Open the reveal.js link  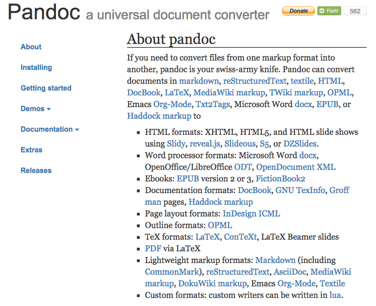pos(204,144)
